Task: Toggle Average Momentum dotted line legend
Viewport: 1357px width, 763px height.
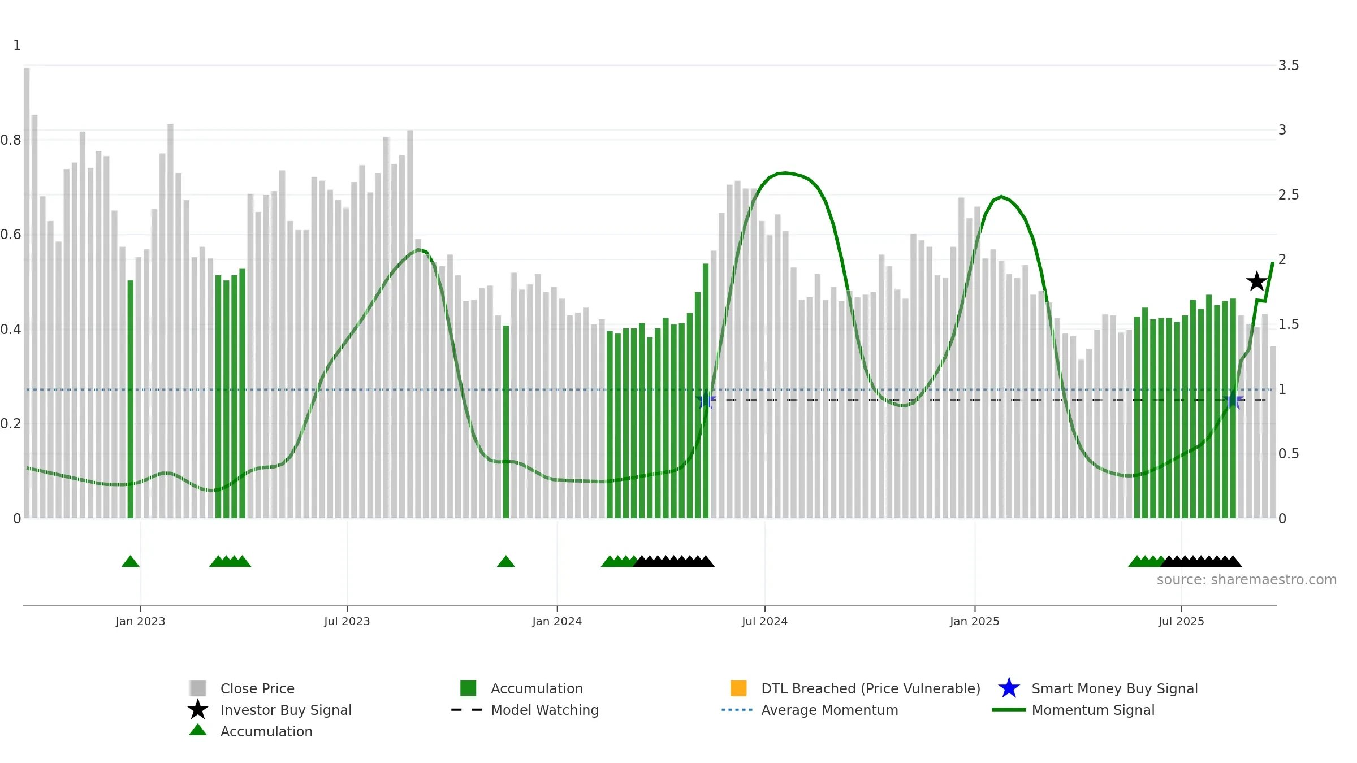Action: 737,709
